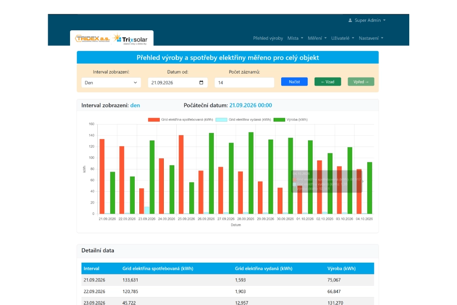Click the Interval column header
The width and height of the screenshot is (457, 305).
(x=91, y=268)
